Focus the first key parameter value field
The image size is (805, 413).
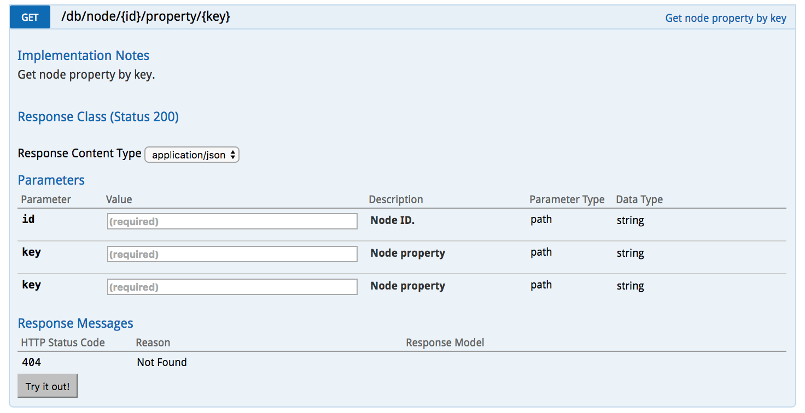[x=232, y=254]
